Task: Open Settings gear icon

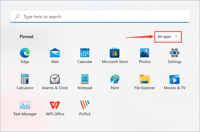Action: (175, 53)
